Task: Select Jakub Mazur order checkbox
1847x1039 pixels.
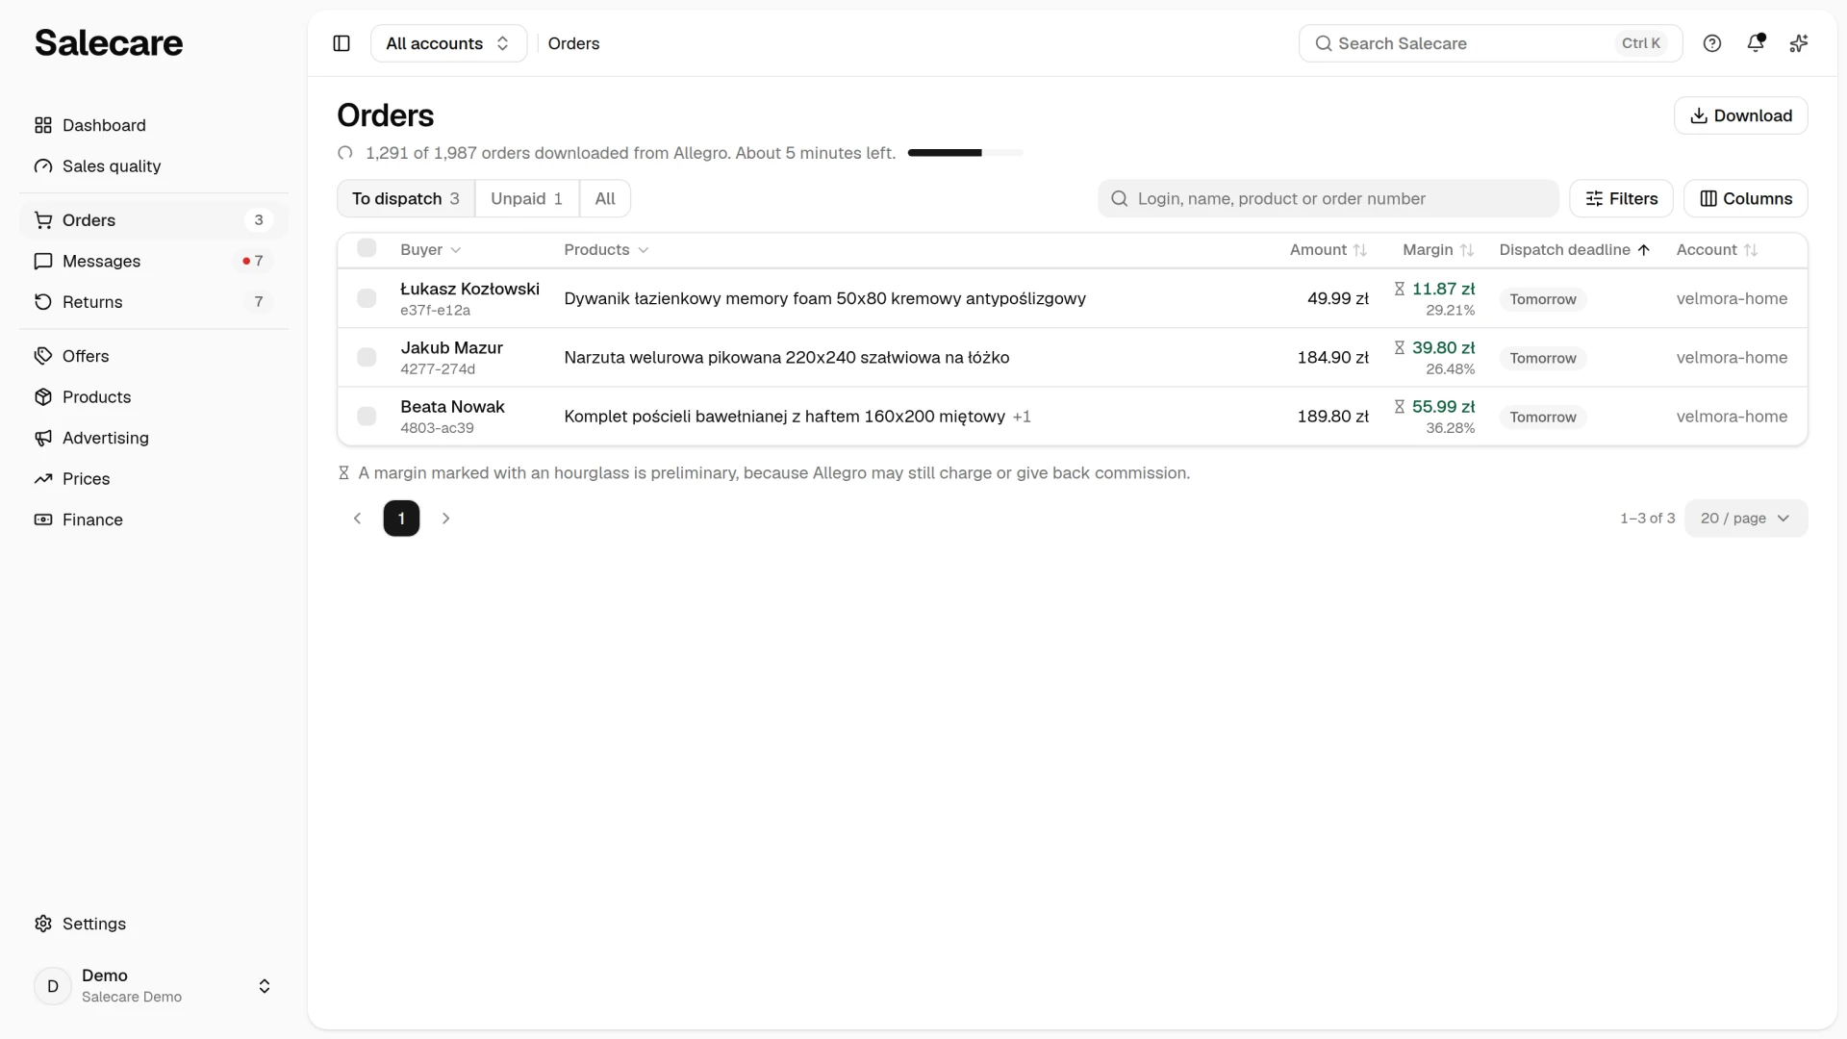Action: point(367,358)
